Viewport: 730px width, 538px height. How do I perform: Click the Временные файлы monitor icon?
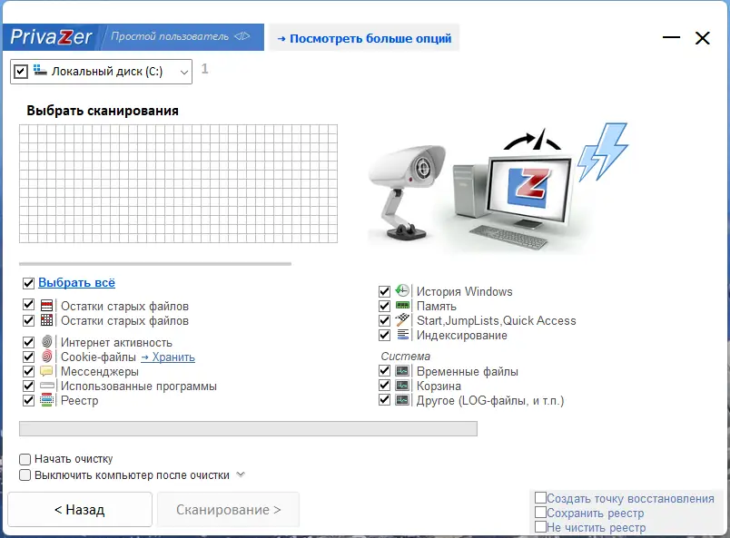tap(402, 371)
